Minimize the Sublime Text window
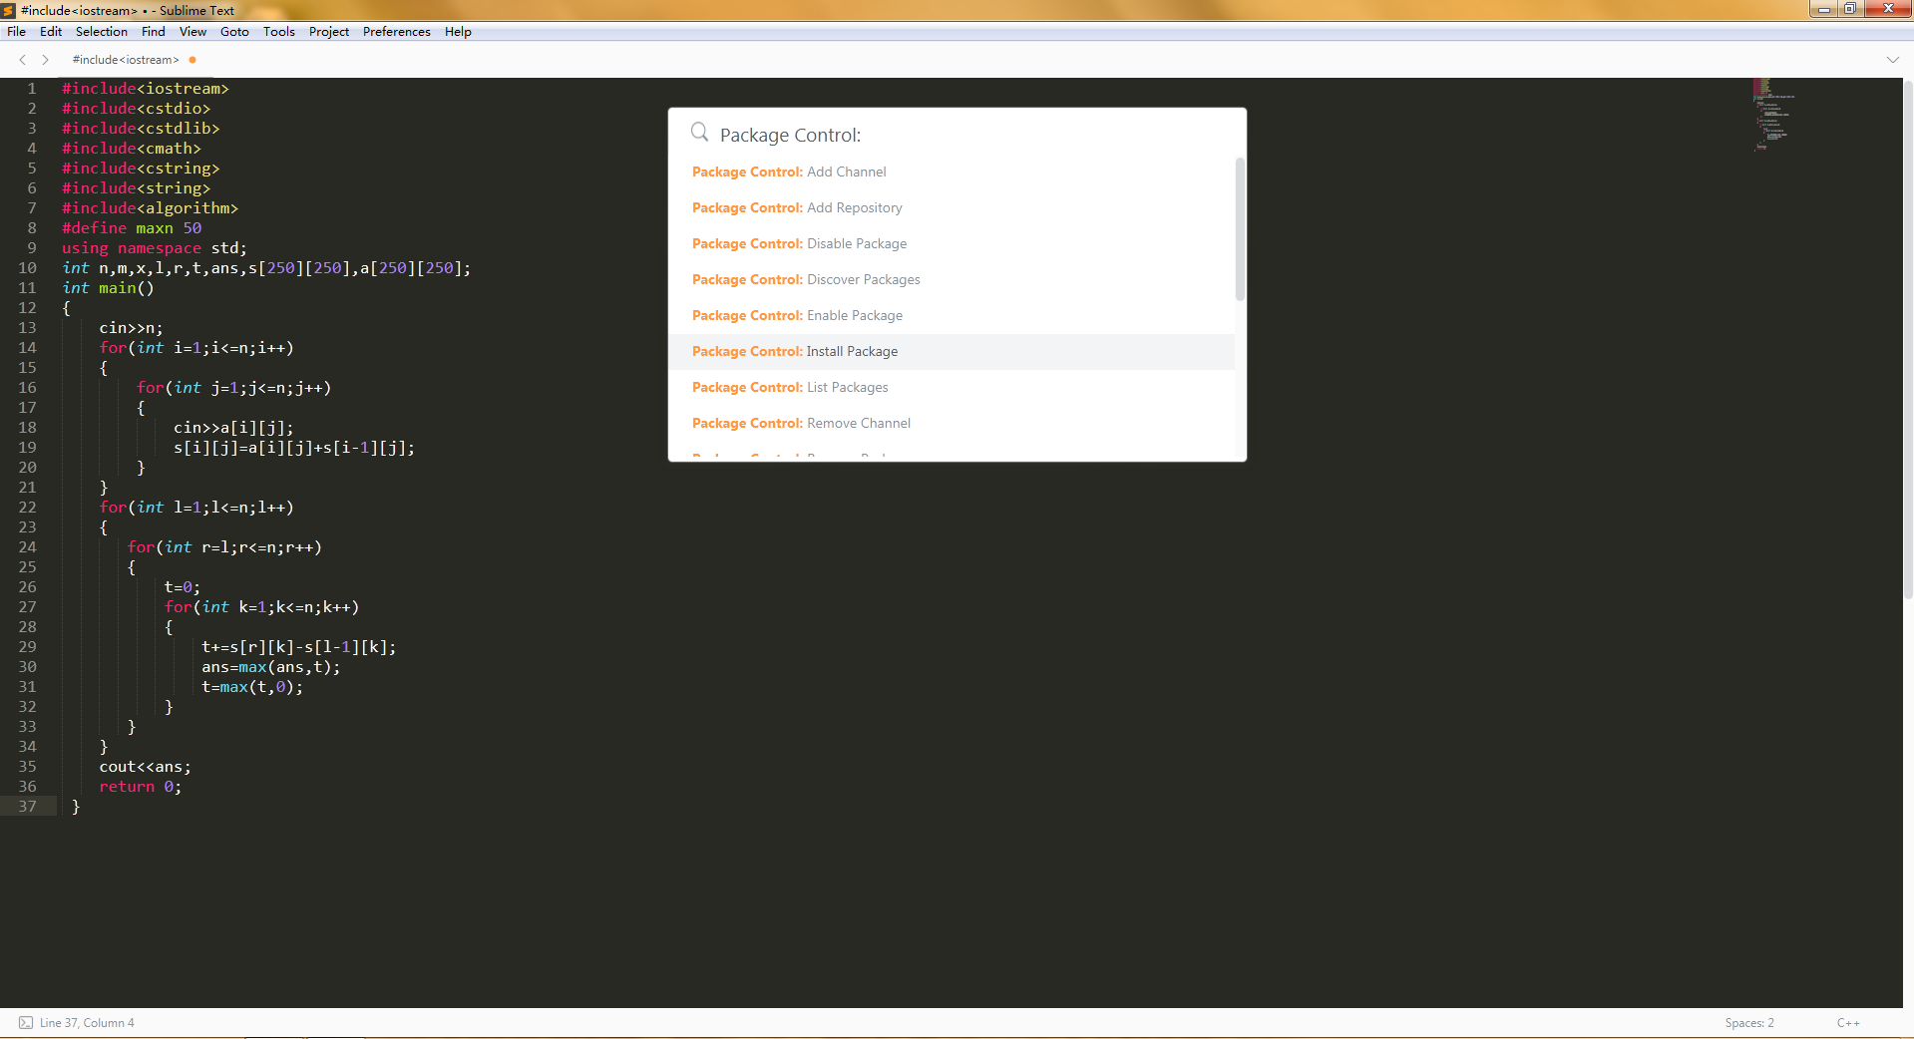The height and width of the screenshot is (1039, 1914). (x=1823, y=9)
